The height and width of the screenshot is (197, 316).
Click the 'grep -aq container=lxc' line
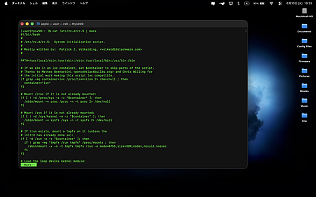click(x=74, y=79)
